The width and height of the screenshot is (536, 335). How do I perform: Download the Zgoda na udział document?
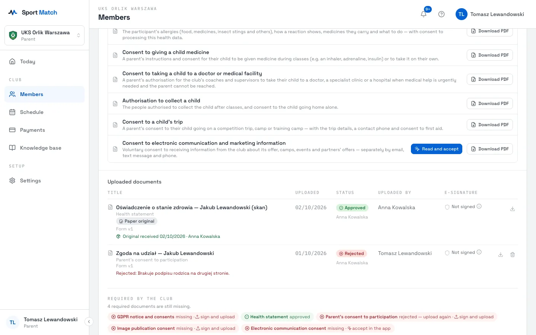click(501, 255)
